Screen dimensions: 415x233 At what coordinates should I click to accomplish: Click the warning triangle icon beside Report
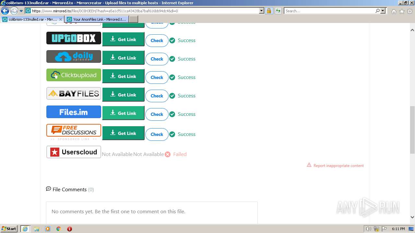pos(309,165)
